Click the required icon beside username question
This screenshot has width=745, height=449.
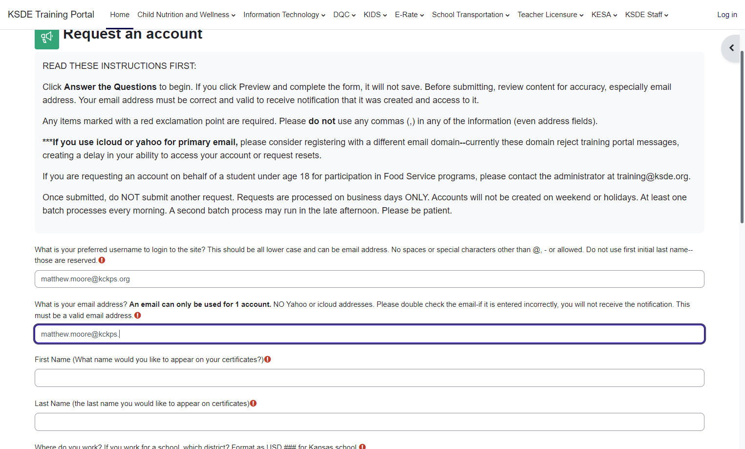coord(102,260)
